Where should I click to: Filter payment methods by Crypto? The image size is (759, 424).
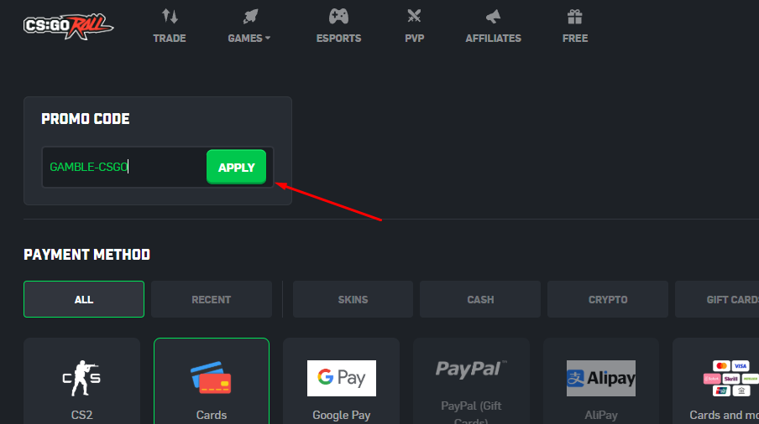coord(608,299)
